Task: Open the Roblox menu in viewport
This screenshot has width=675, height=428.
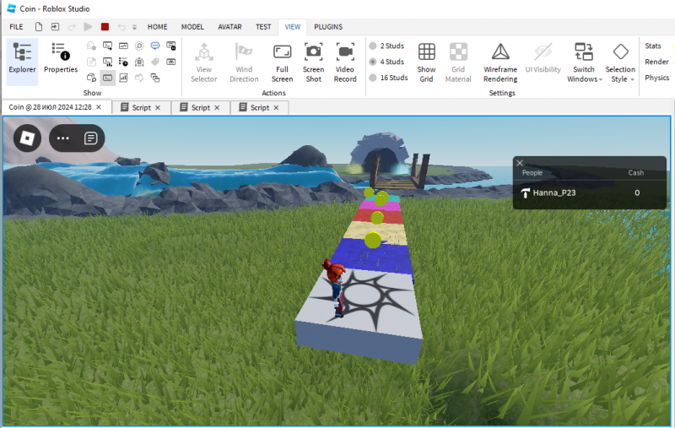Action: 26,138
